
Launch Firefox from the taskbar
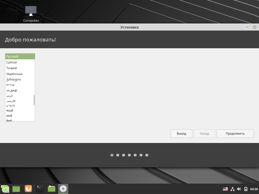click(28, 189)
